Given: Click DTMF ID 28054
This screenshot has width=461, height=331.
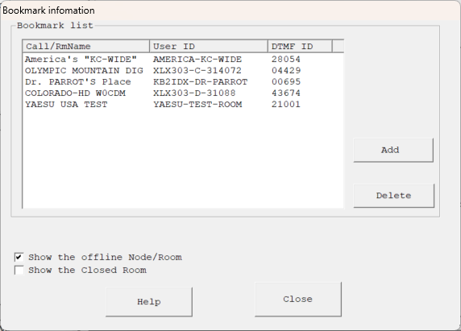Looking at the screenshot, I should [286, 60].
